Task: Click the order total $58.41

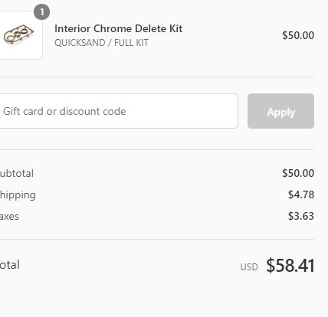Action: pyautogui.click(x=290, y=266)
